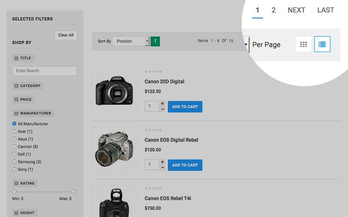348x217 pixels.
Task: Select Dell (1) manufacturer filter
Action: (x=15, y=154)
